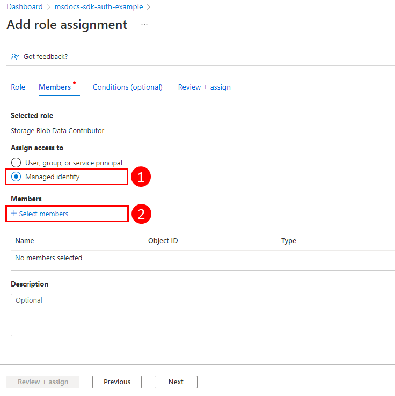395x396 pixels.
Task: Click the Next button
Action: 176,382
